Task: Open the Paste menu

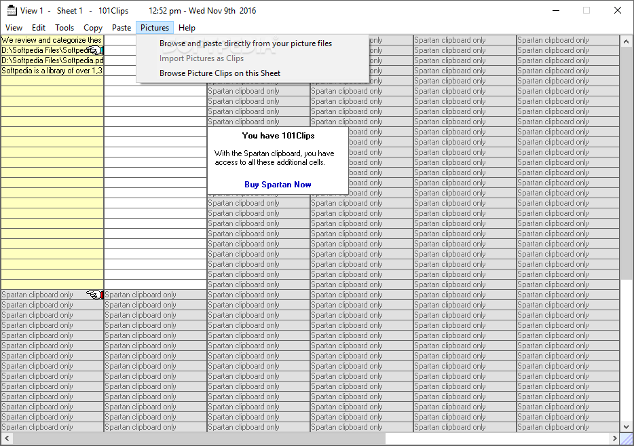Action: coord(122,28)
